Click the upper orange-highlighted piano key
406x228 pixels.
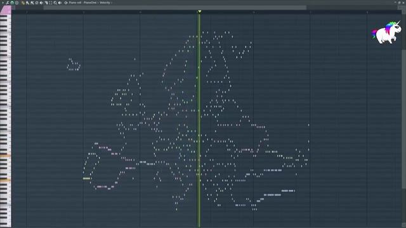coord(5,156)
